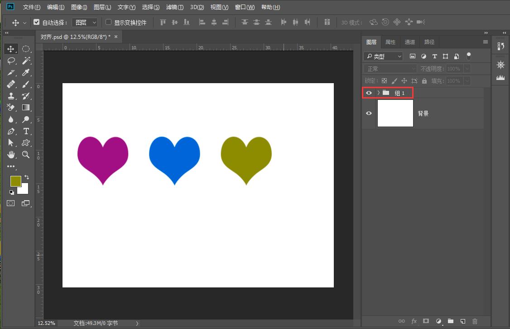The width and height of the screenshot is (510, 329).
Task: Open the layer filter 类型 dropdown
Action: click(383, 56)
